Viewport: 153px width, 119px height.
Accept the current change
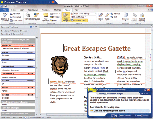101,17
